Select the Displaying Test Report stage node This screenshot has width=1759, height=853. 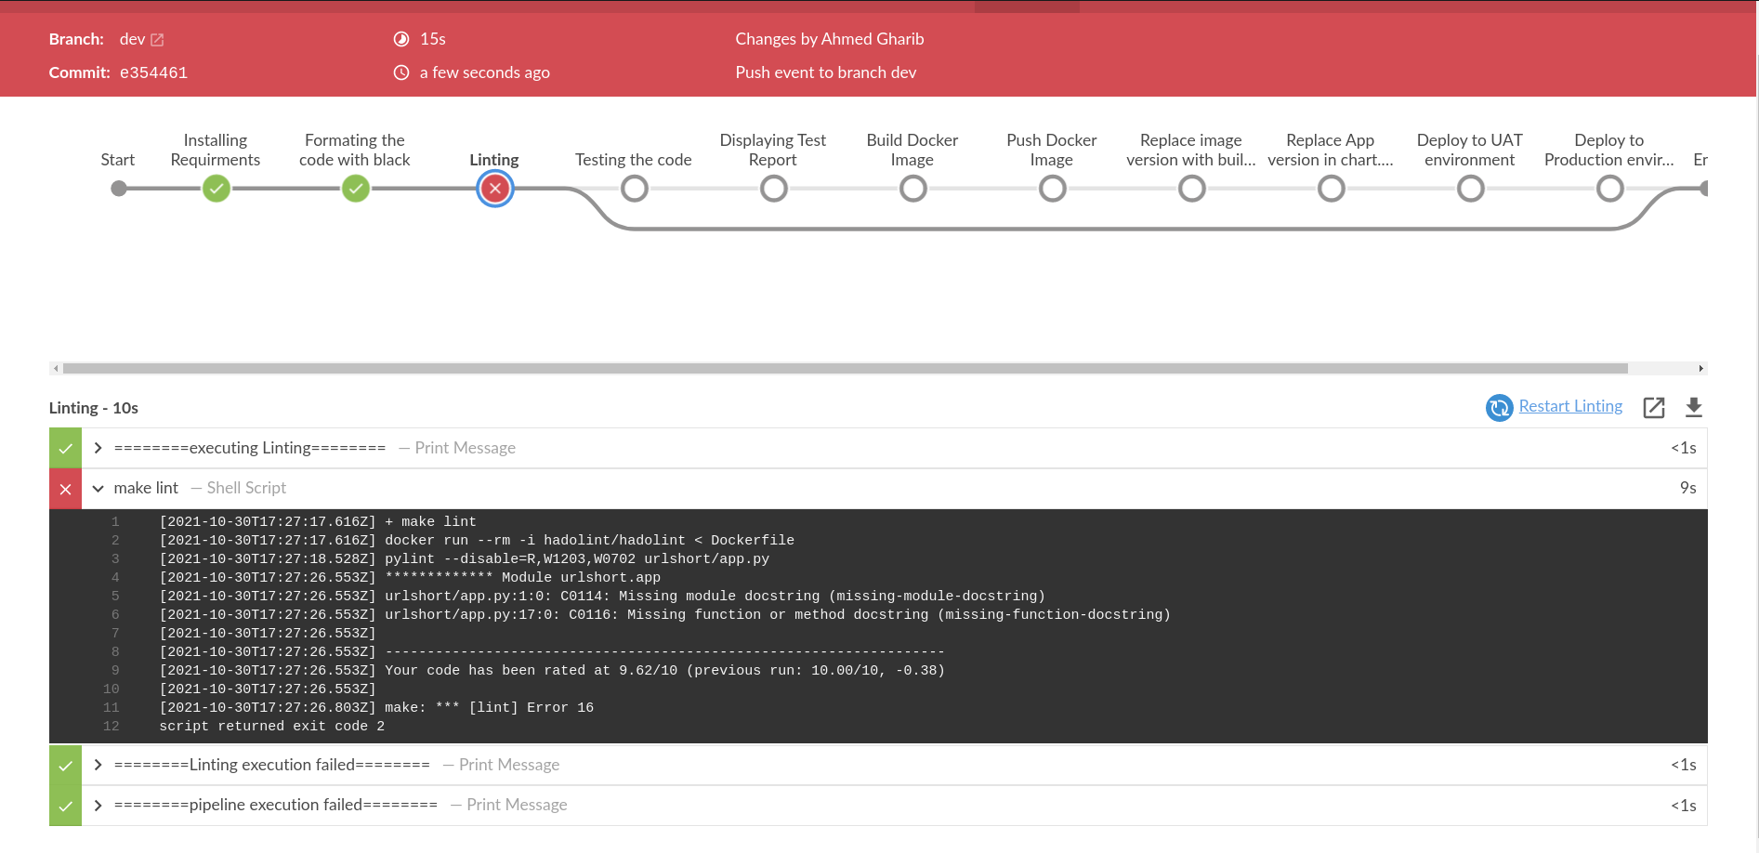[x=774, y=189]
